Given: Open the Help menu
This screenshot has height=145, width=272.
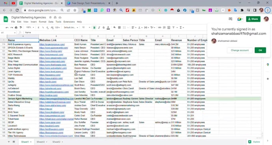Looking at the screenshot, I should click(x=79, y=22).
